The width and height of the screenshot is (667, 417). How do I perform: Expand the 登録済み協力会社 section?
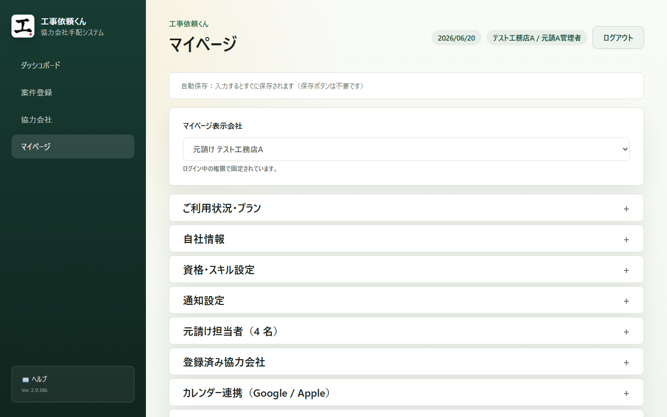point(406,362)
